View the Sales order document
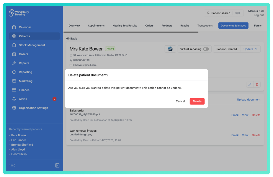The image size is (273, 177). [245, 115]
